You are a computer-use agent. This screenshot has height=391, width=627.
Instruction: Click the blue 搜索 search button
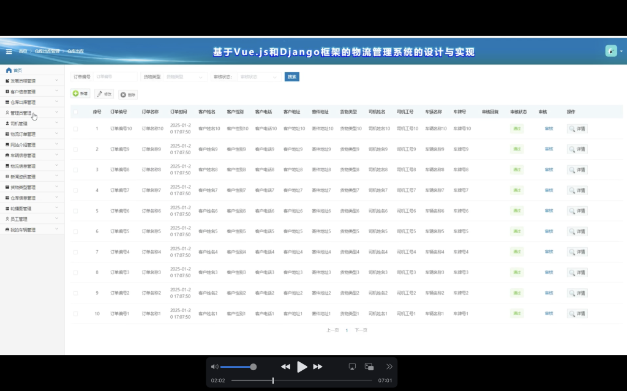pyautogui.click(x=292, y=76)
